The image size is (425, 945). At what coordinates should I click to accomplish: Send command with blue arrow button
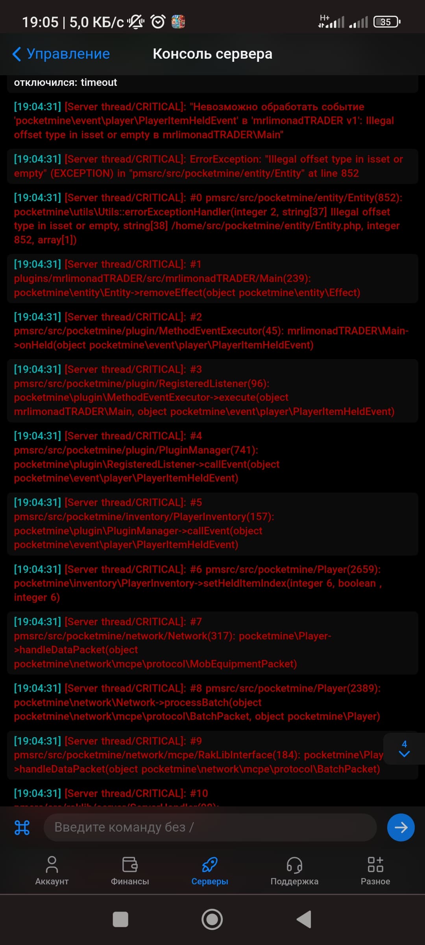[x=401, y=827]
